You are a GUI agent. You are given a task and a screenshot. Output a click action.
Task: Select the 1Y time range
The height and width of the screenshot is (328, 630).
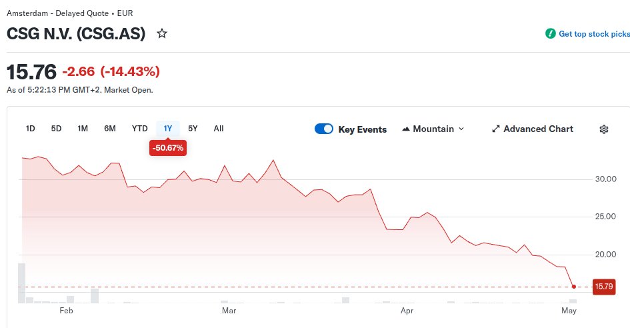coord(168,129)
